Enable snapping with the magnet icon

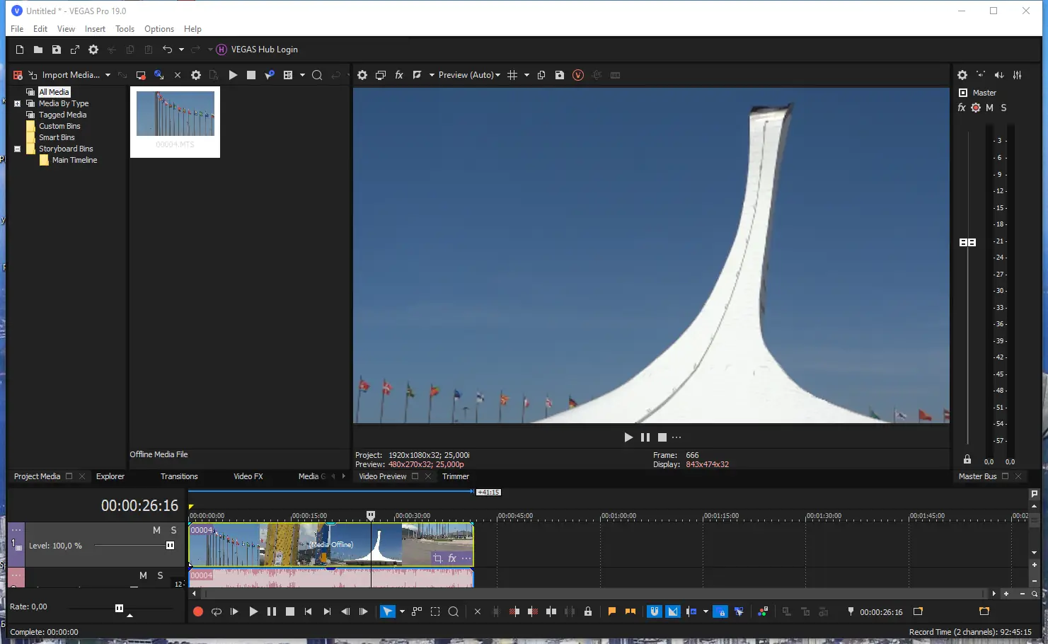[x=655, y=611]
